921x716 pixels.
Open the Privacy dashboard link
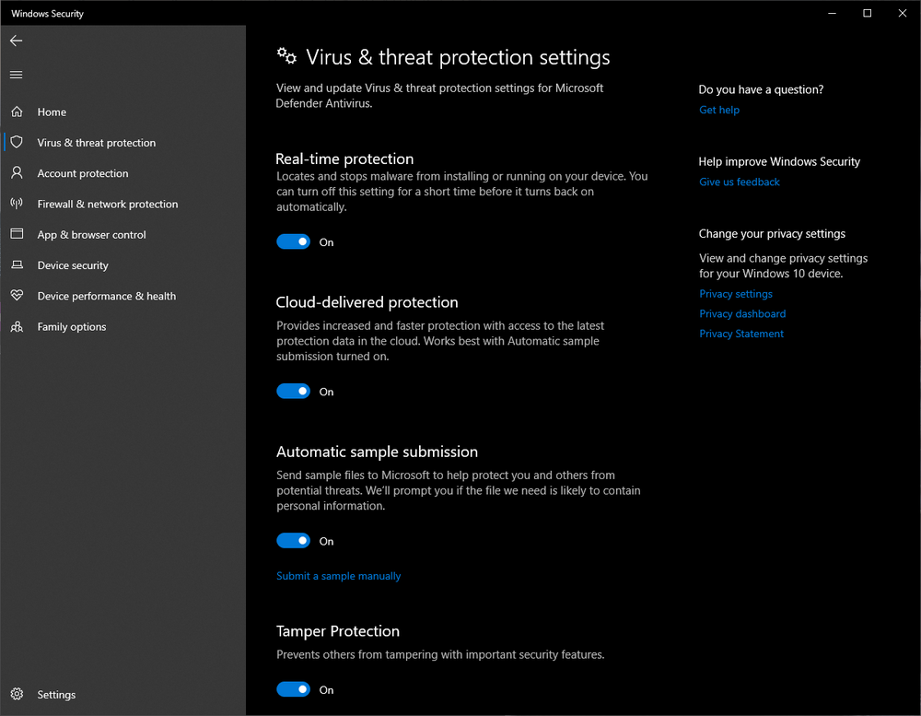tap(742, 313)
